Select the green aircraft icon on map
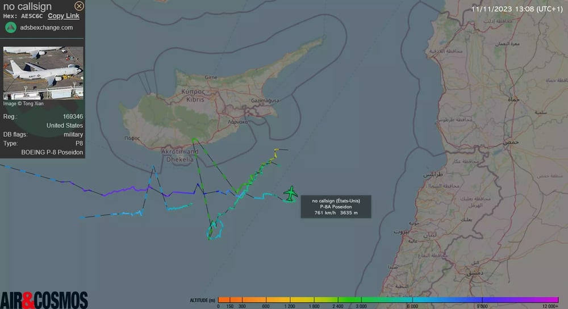This screenshot has height=309, width=568. [290, 194]
